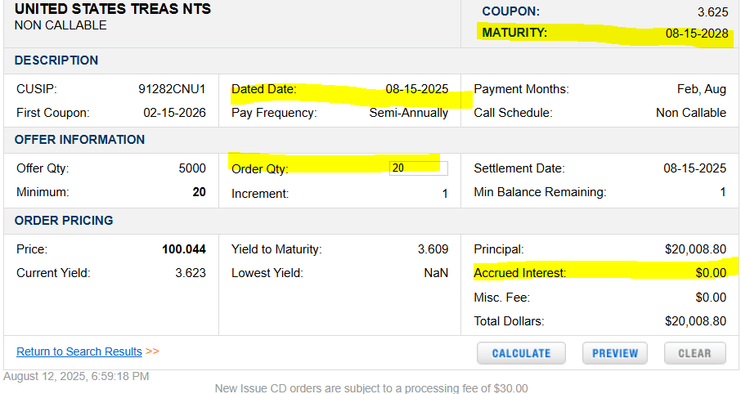The width and height of the screenshot is (741, 394).
Task: Click the bold Price value 100.044
Action: pos(184,249)
